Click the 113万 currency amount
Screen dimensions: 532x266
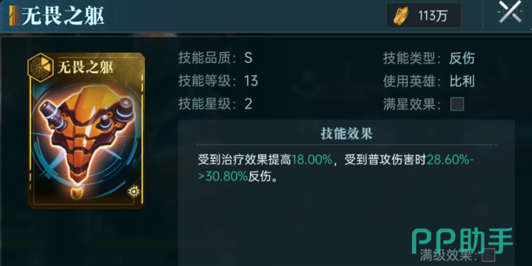[x=433, y=16]
